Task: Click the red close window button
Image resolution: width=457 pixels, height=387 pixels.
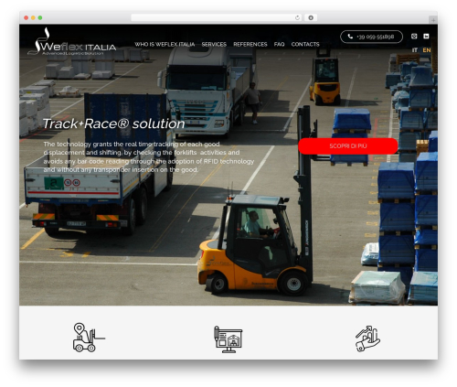Action: click(x=27, y=18)
